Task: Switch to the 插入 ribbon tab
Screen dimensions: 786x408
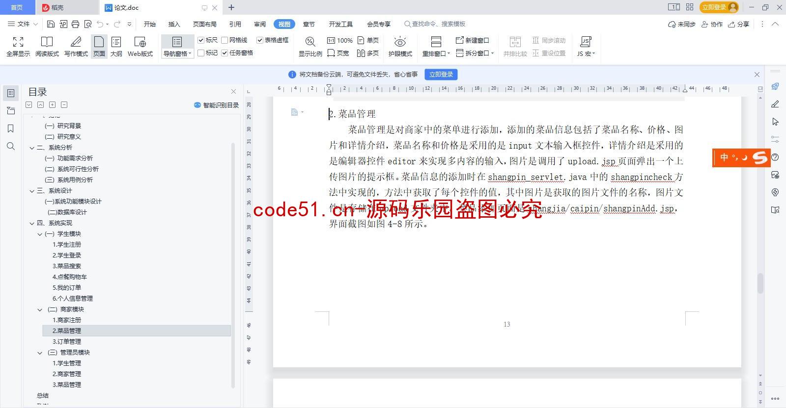Action: 174,24
